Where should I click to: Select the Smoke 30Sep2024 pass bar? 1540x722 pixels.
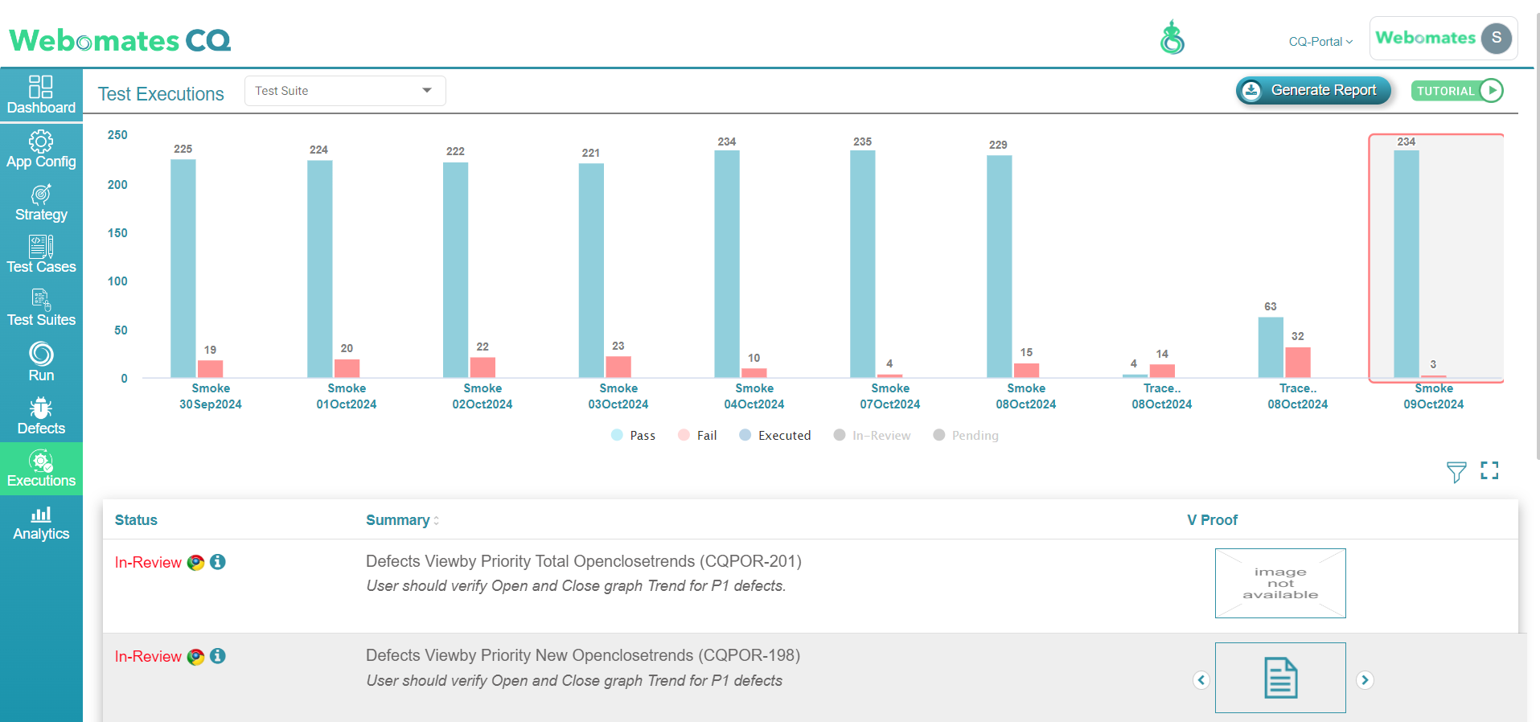click(x=183, y=269)
